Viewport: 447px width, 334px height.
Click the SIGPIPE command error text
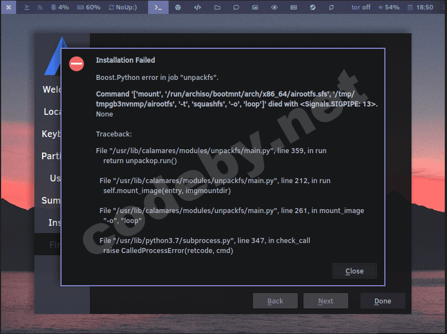(237, 99)
